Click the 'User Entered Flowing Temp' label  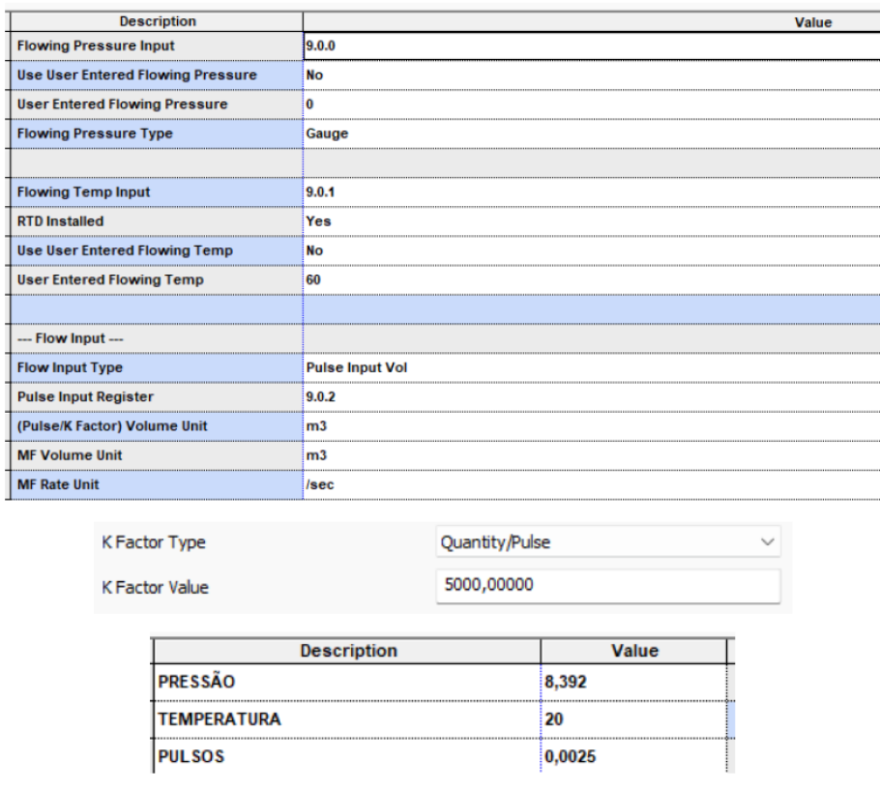(x=110, y=279)
